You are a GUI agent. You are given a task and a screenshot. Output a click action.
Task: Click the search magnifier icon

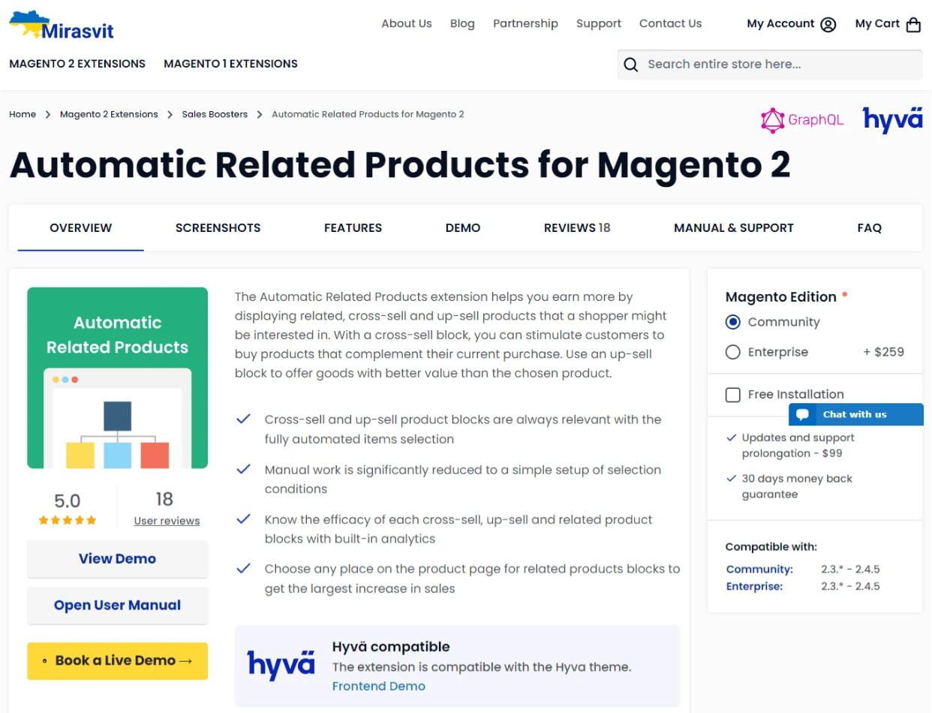[x=631, y=65]
